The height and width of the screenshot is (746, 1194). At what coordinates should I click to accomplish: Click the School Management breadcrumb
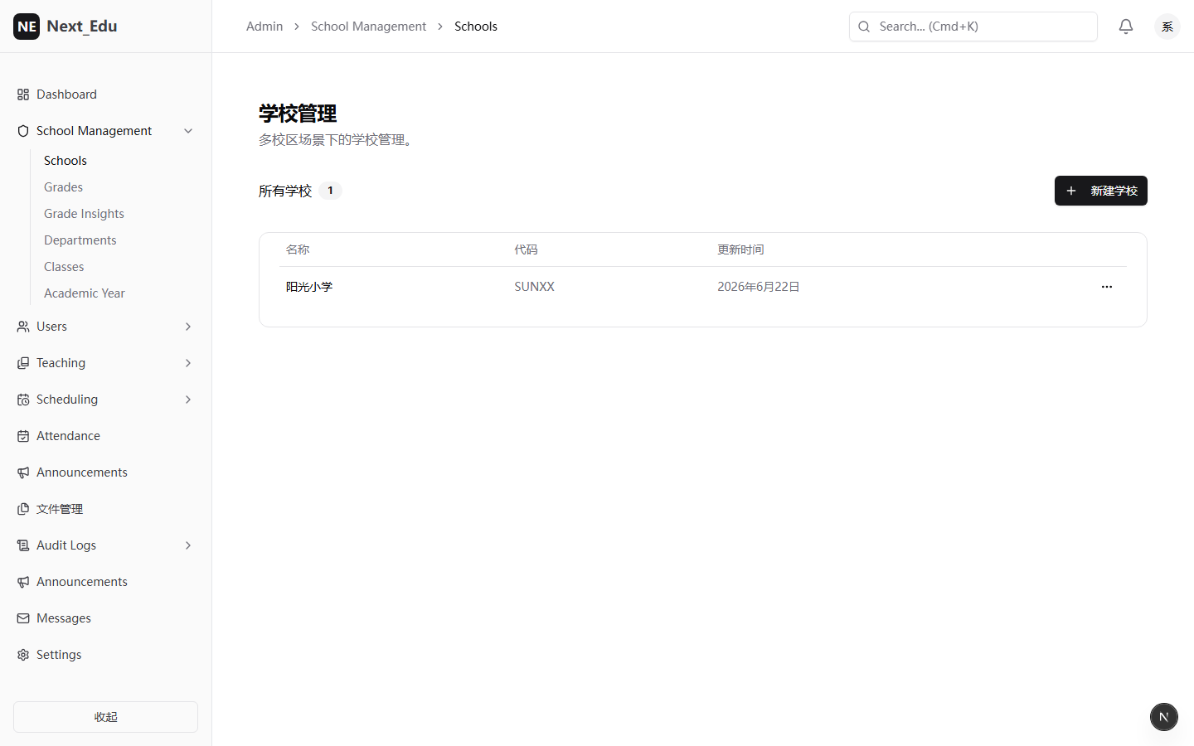(x=368, y=27)
